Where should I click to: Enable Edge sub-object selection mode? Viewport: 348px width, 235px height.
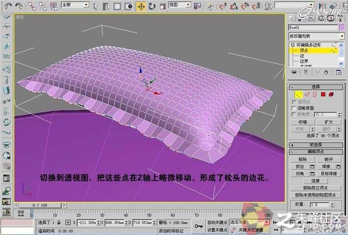click(x=307, y=95)
